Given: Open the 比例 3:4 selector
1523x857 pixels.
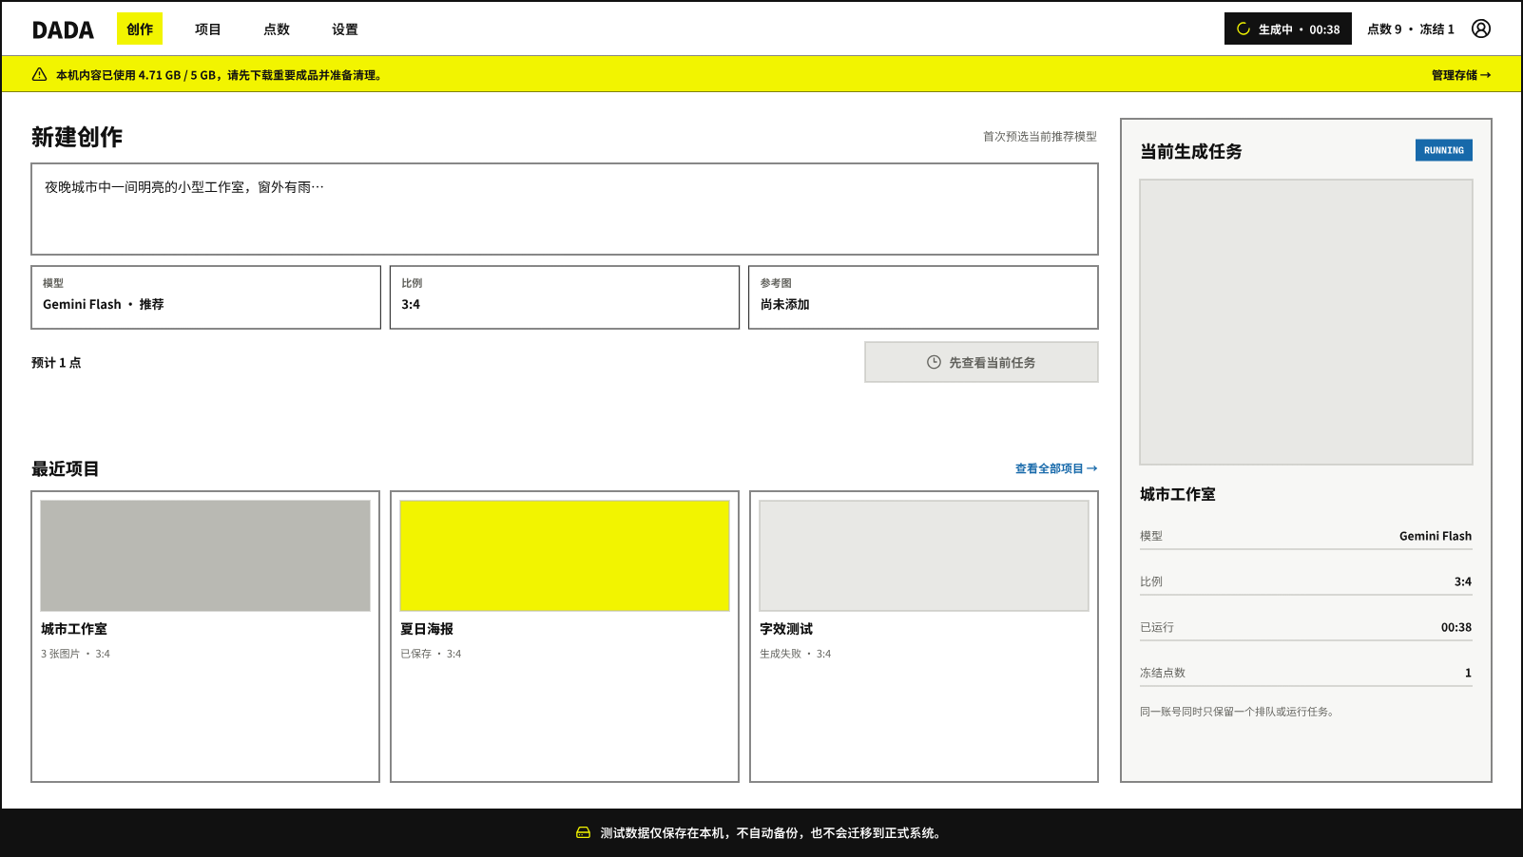Looking at the screenshot, I should coord(565,297).
